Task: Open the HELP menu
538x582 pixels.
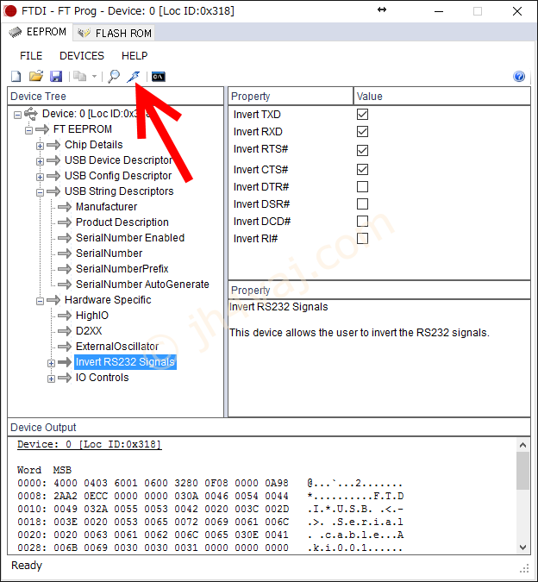Action: [x=134, y=56]
